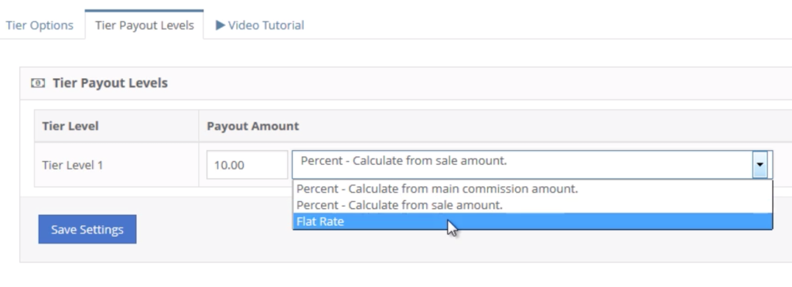This screenshot has width=792, height=287.
Task: Click the Tier Level column header
Action: pyautogui.click(x=70, y=126)
